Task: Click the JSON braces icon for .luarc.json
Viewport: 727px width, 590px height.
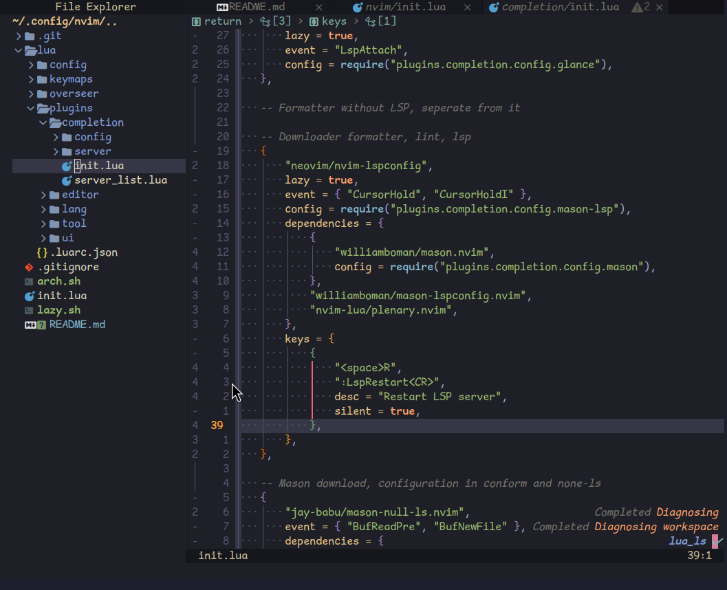Action: [x=42, y=252]
